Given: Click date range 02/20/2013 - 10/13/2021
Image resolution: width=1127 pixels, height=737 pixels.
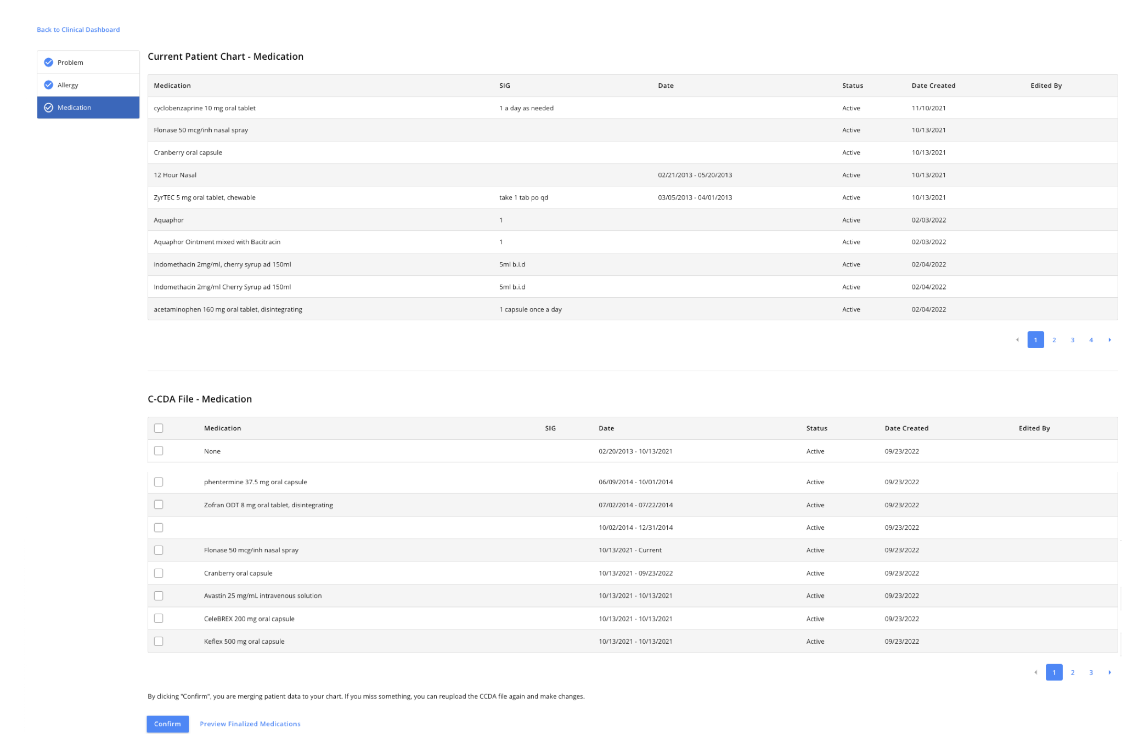Looking at the screenshot, I should (635, 451).
